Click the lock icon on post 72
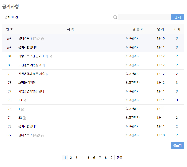This screenshot has height=167, width=187. click(43, 135)
